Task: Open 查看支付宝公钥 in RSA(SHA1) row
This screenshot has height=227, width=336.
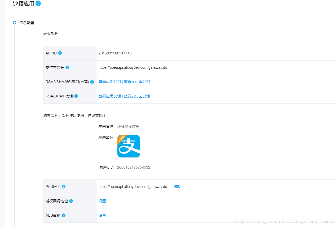Action: (x=137, y=96)
